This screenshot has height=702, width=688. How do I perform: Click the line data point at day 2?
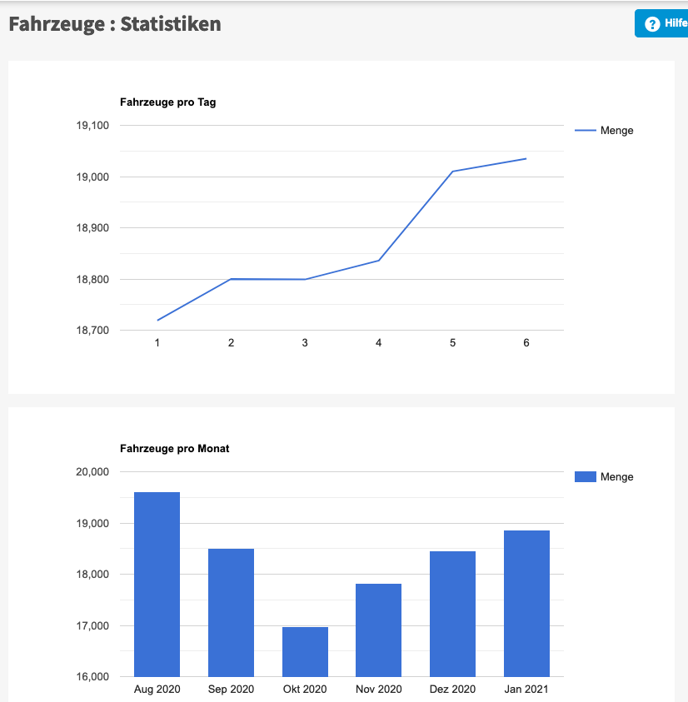(231, 279)
